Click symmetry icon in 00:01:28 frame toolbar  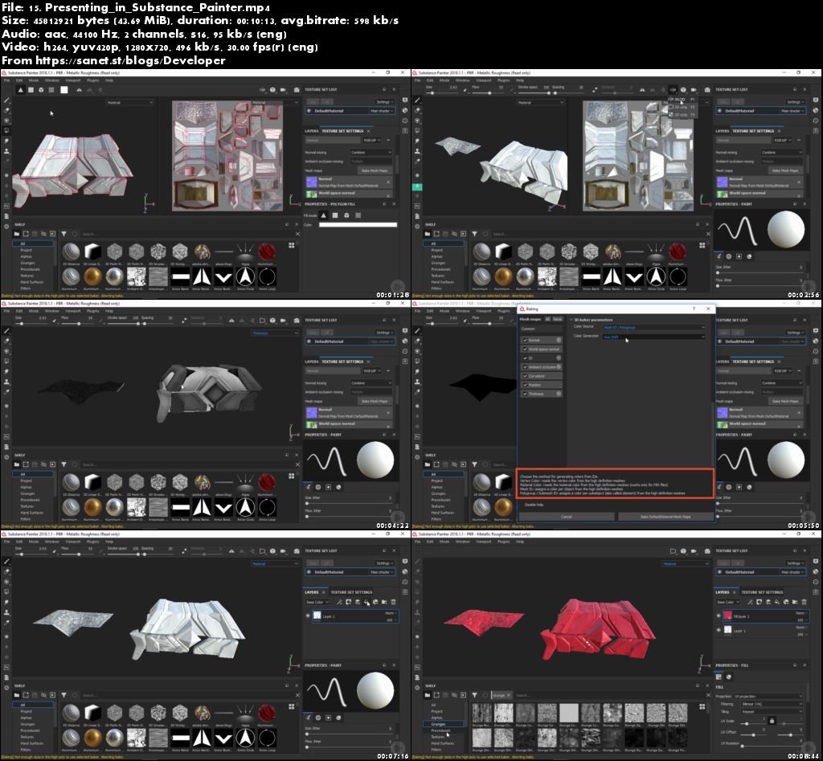[80, 90]
